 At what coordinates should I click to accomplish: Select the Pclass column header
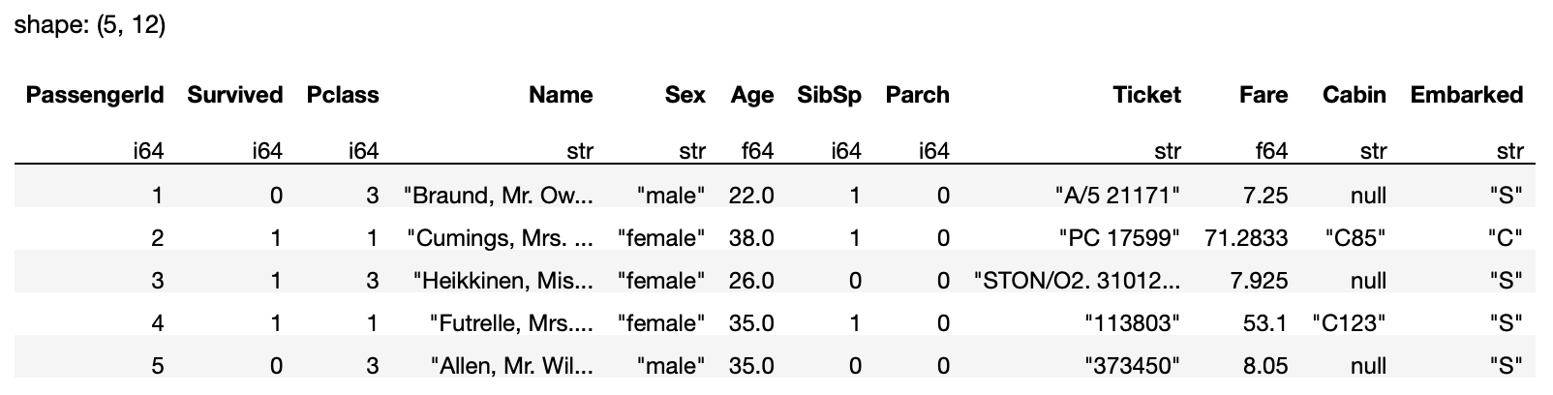342,95
